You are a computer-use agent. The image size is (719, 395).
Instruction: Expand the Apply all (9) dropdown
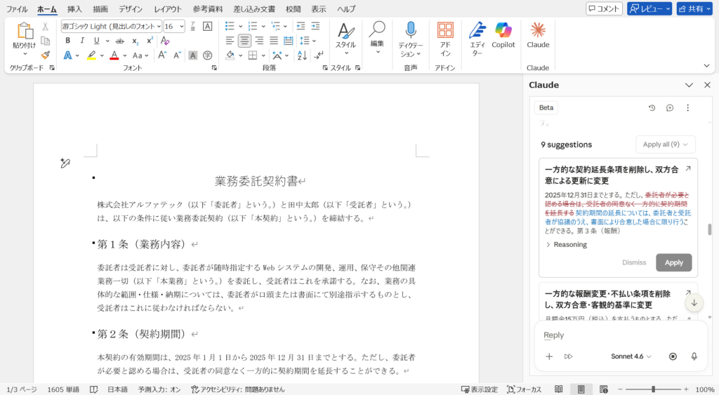click(x=665, y=145)
